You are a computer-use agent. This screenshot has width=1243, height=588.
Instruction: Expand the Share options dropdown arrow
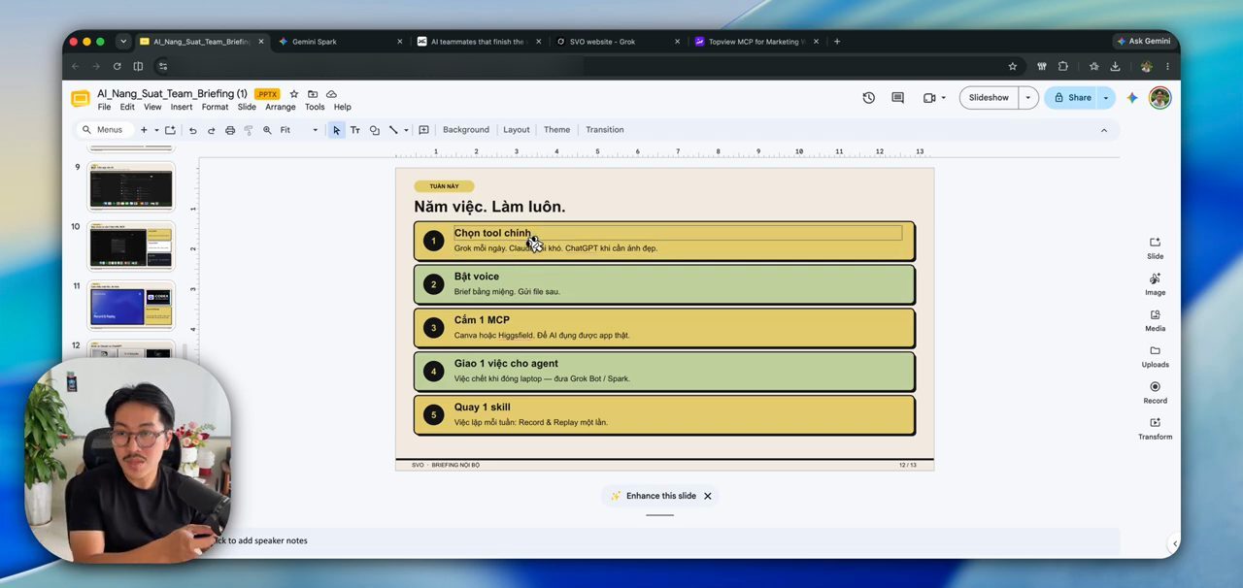tap(1105, 98)
